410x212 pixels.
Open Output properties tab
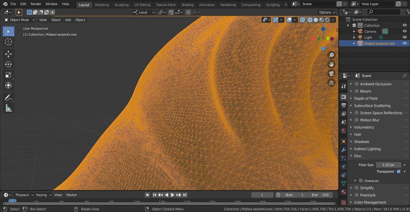(344, 105)
